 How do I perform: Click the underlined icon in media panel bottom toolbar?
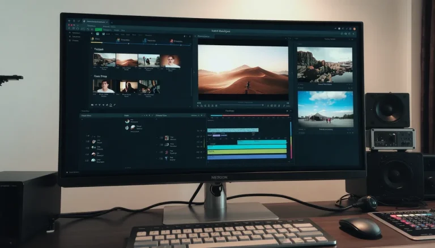click(110, 105)
